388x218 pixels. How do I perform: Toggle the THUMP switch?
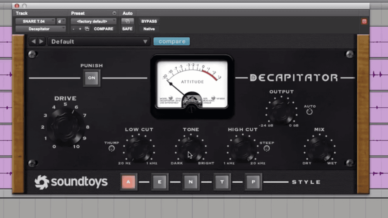coord(112,148)
